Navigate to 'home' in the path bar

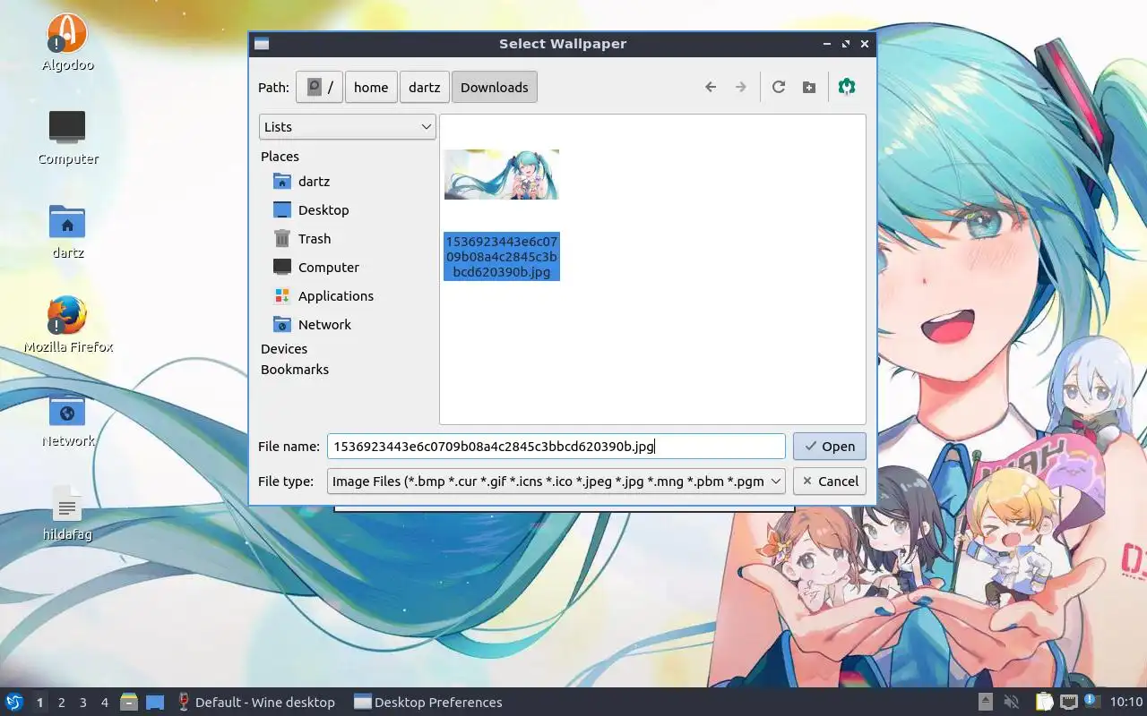click(x=371, y=87)
